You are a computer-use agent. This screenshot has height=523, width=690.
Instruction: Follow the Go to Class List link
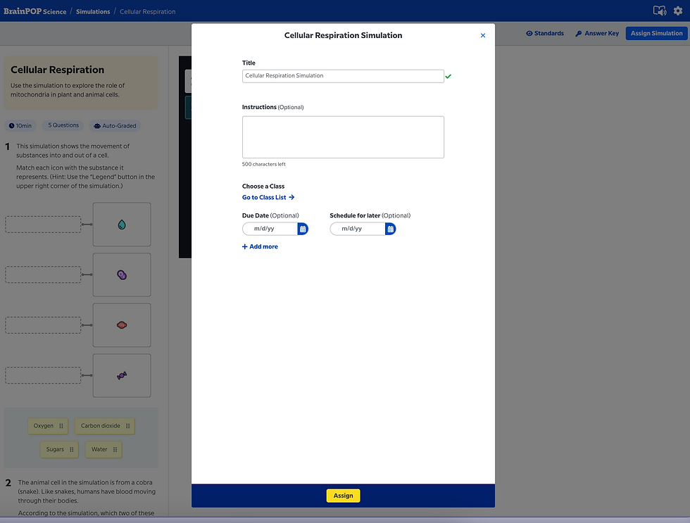pos(268,198)
